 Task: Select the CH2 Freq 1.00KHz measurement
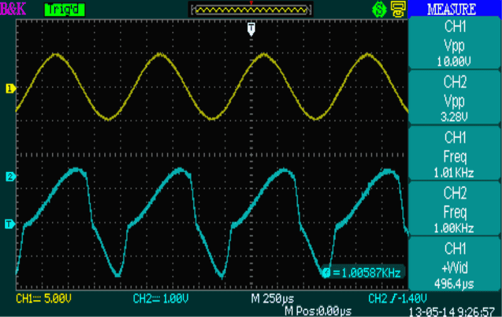pos(454,210)
